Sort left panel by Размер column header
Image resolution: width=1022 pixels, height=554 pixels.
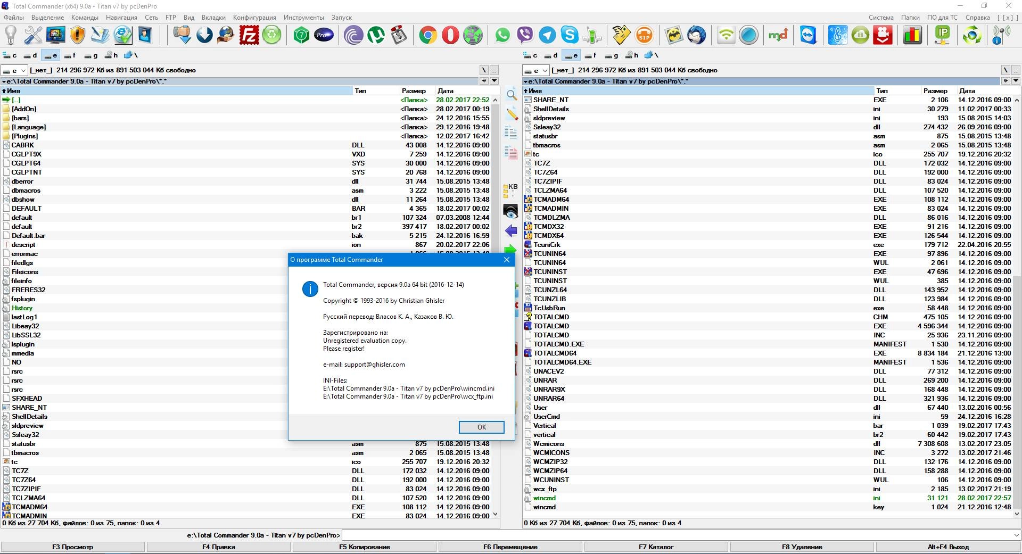tap(414, 91)
